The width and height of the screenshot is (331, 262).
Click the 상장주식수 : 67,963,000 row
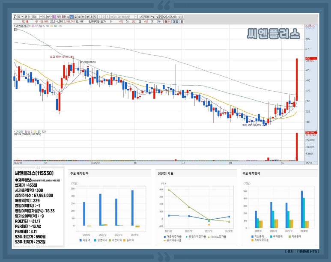tap(34, 196)
